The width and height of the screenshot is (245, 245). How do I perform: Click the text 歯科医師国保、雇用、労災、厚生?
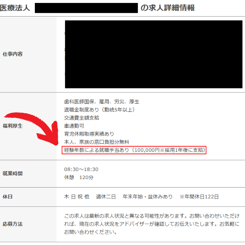[102, 102]
